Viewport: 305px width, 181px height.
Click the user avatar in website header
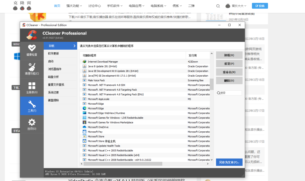point(228,6)
